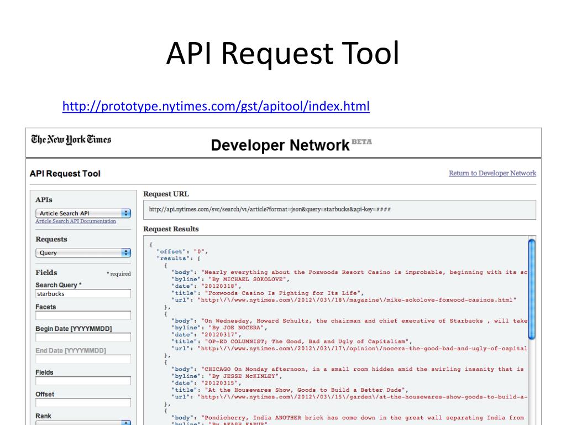Image resolution: width=566 pixels, height=425 pixels.
Task: Focus the Facets input field
Action: 83,315
